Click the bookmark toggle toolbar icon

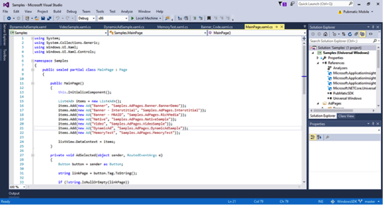[209, 18]
